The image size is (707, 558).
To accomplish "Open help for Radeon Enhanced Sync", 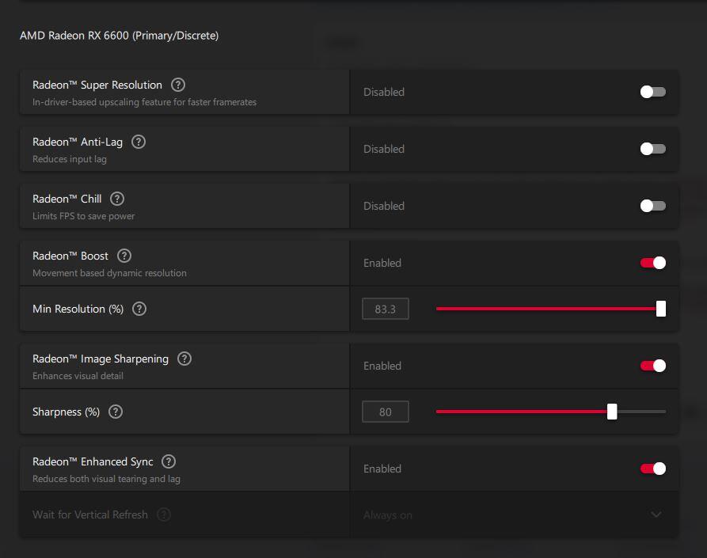I will (169, 461).
